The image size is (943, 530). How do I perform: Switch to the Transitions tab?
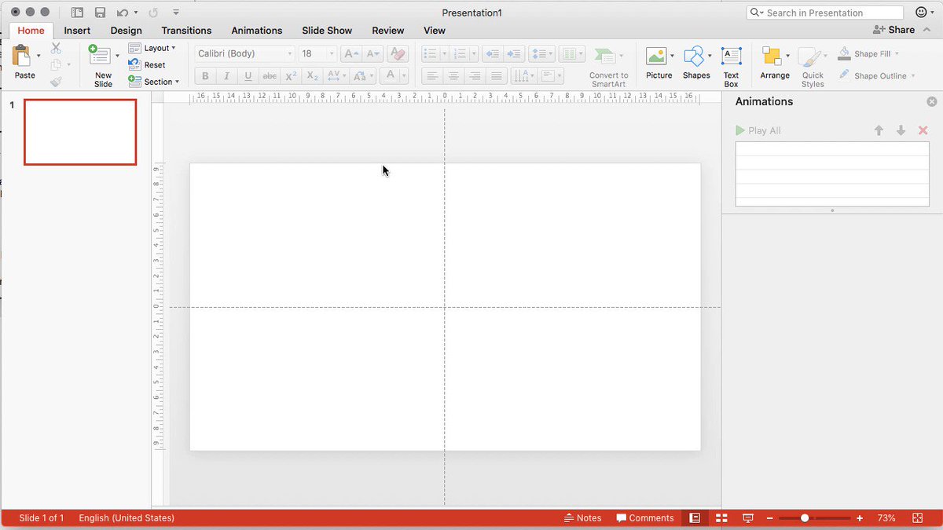click(186, 31)
